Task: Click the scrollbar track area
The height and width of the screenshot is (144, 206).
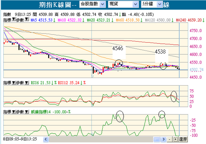Action: [101, 139]
